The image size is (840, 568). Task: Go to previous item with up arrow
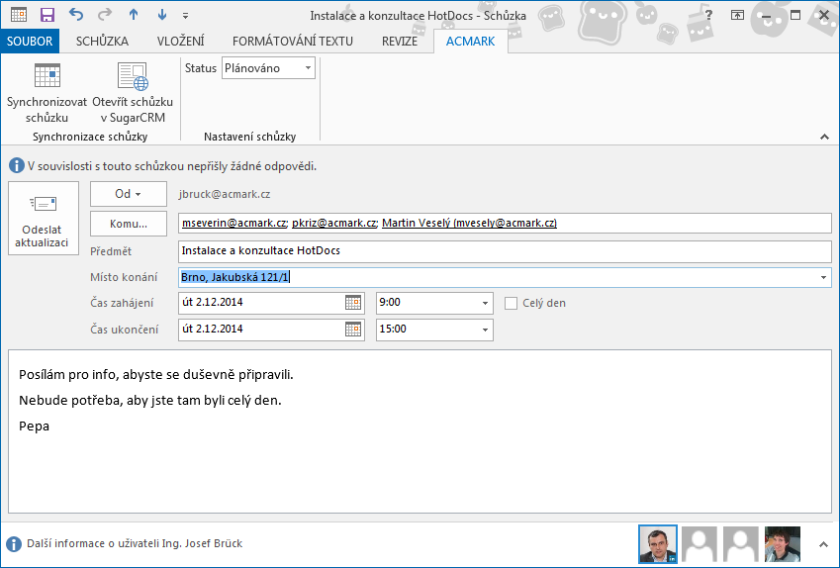134,15
